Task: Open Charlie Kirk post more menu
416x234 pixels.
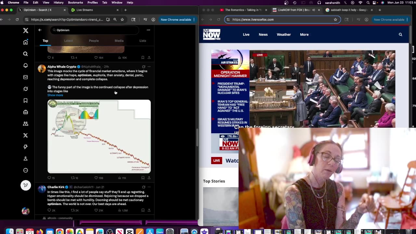Action: (x=149, y=187)
